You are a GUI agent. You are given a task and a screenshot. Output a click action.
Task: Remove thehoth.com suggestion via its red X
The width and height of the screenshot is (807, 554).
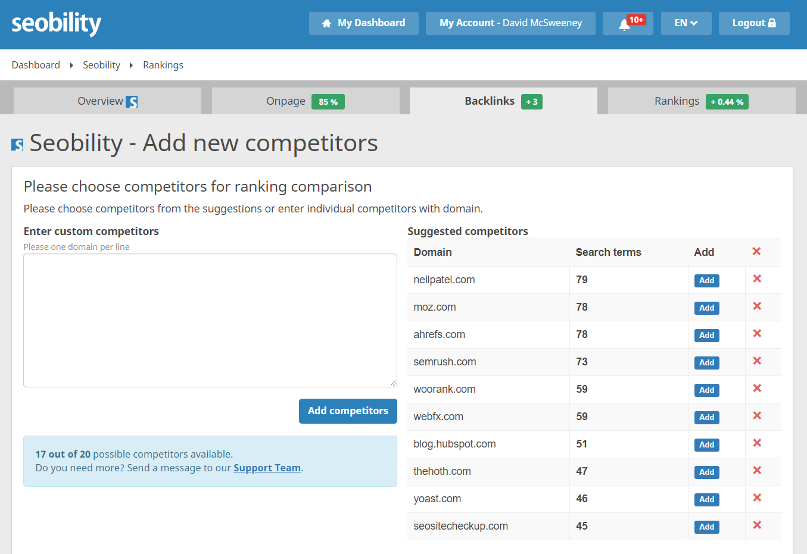pyautogui.click(x=756, y=470)
